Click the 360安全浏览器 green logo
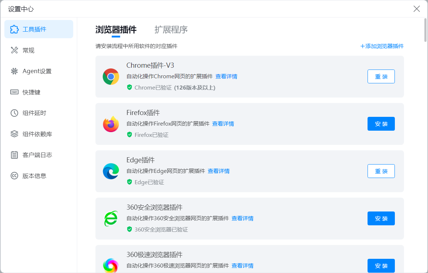The width and height of the screenshot is (428, 273). (111, 219)
